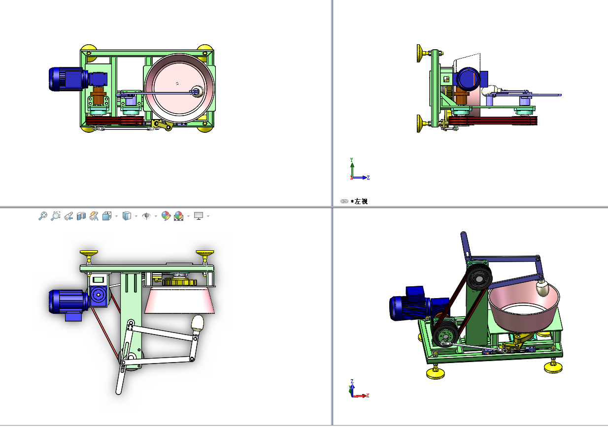Open the Edit Appearance color tool

pos(166,216)
